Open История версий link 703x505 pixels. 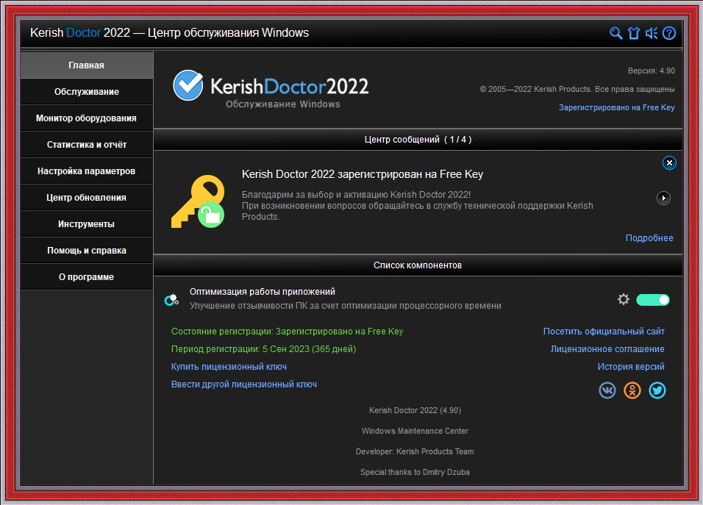point(631,367)
